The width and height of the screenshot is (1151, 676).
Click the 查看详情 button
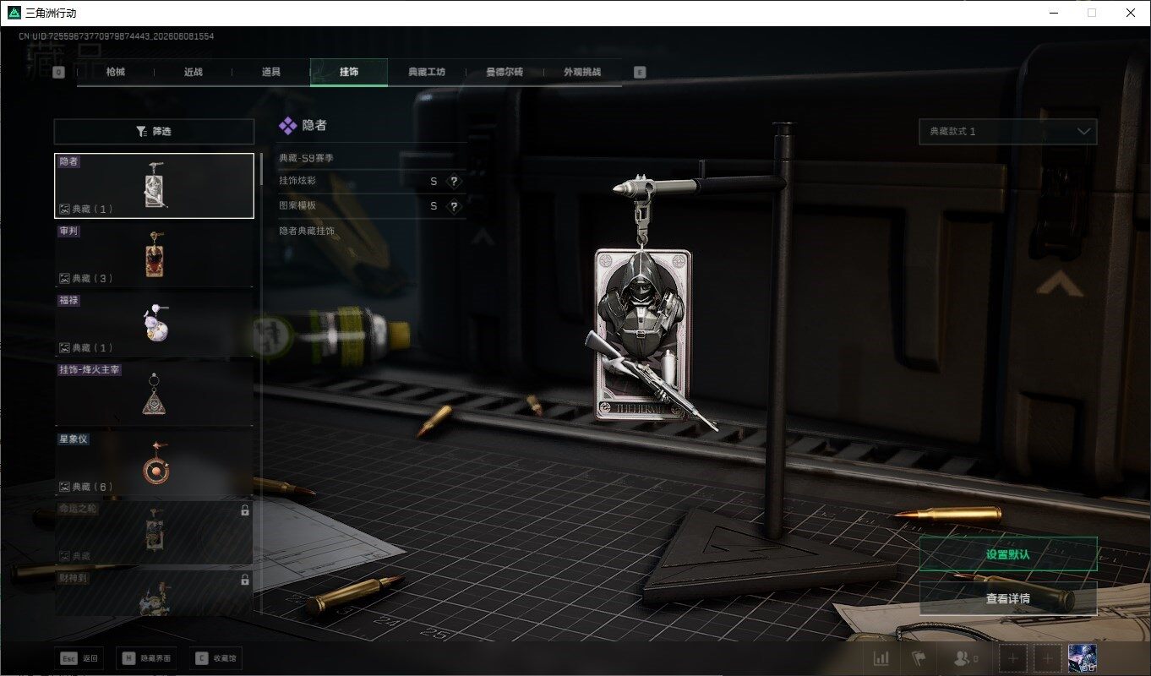(1008, 598)
